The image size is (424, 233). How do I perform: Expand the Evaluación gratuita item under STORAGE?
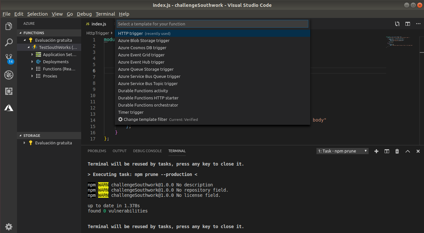coord(24,142)
